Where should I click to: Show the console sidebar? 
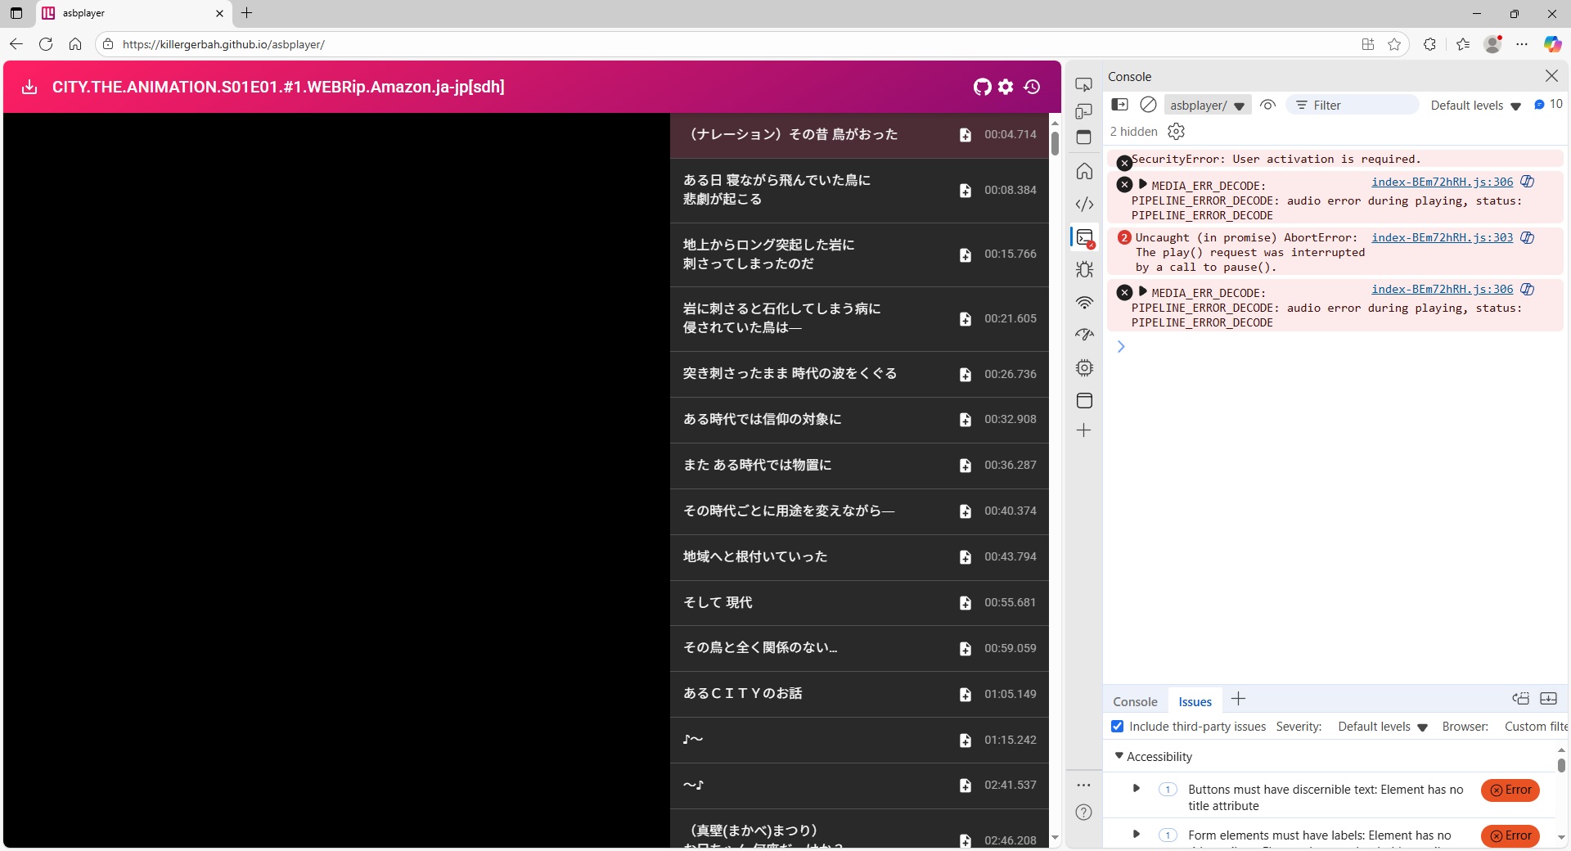pyautogui.click(x=1119, y=105)
